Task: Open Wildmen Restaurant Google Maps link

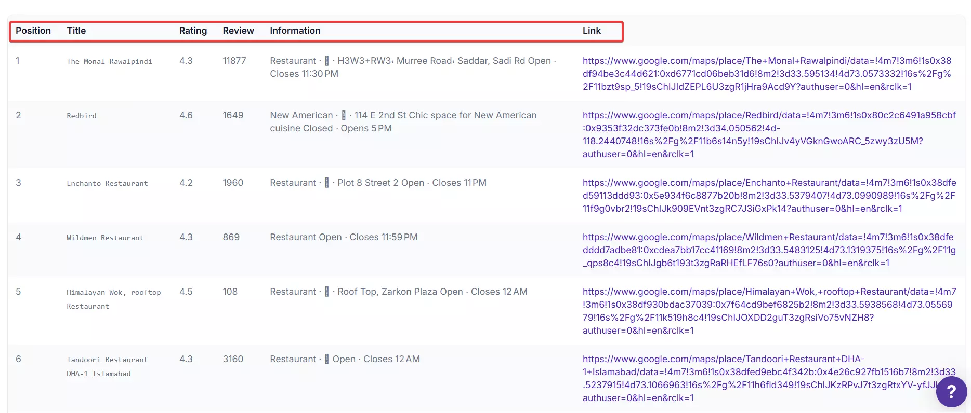Action: tap(768, 250)
